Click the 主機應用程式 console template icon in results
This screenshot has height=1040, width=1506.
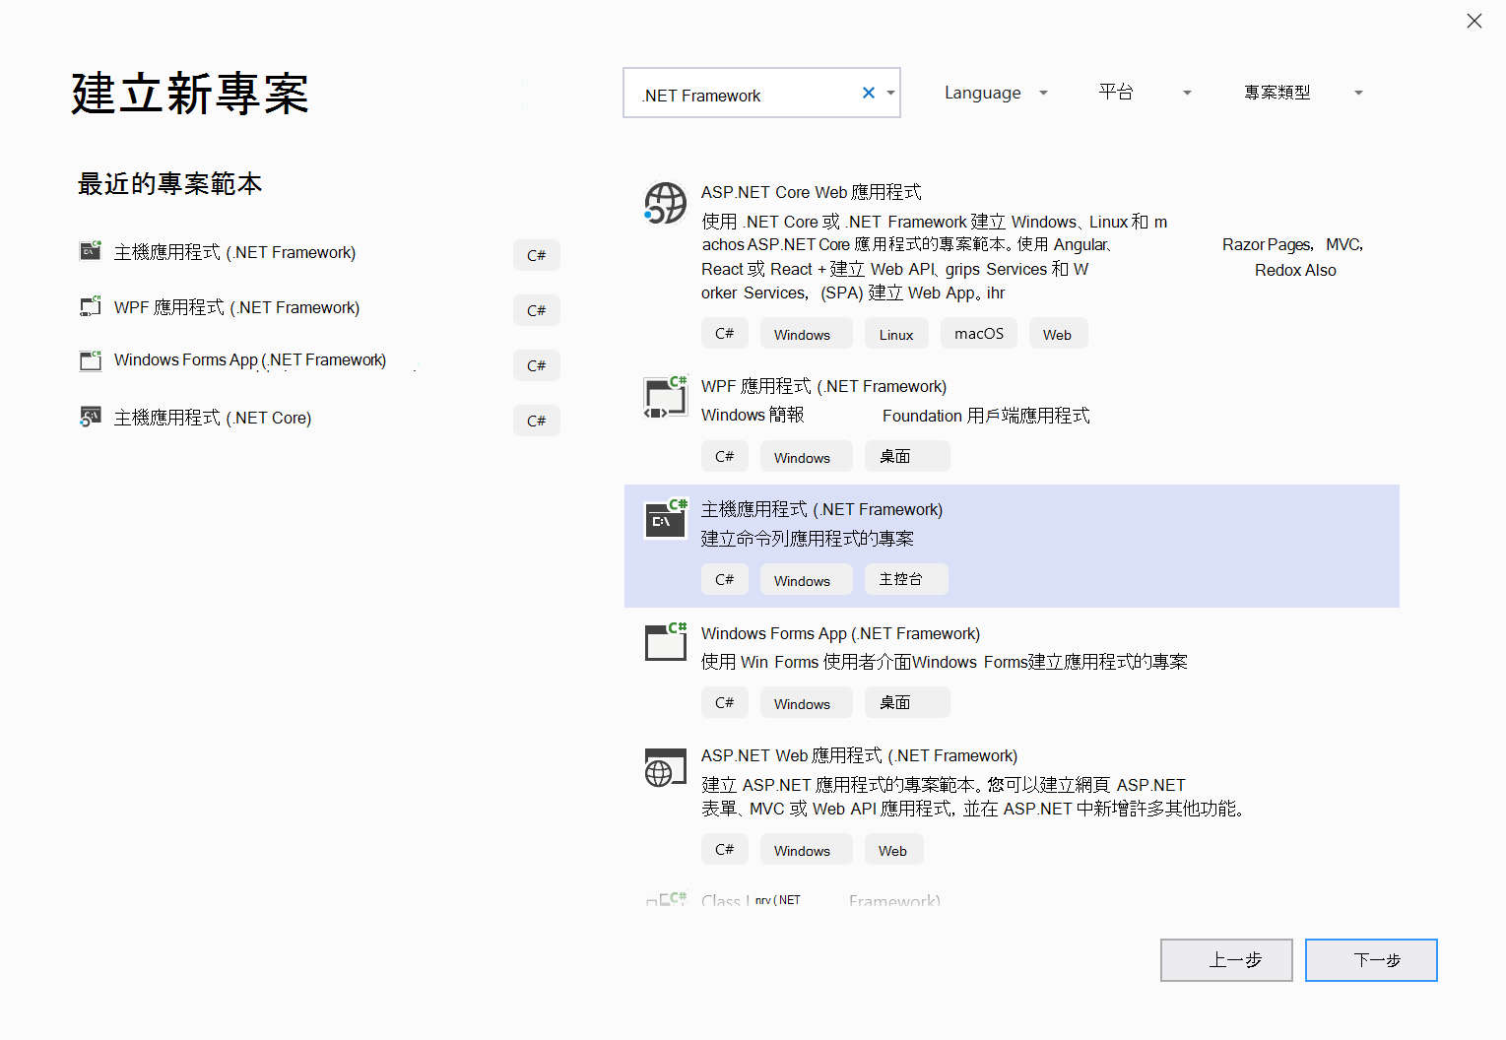coord(665,519)
